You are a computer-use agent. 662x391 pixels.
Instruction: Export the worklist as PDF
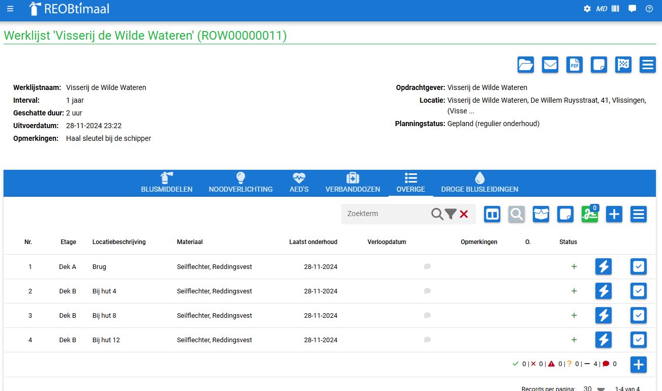tap(575, 65)
